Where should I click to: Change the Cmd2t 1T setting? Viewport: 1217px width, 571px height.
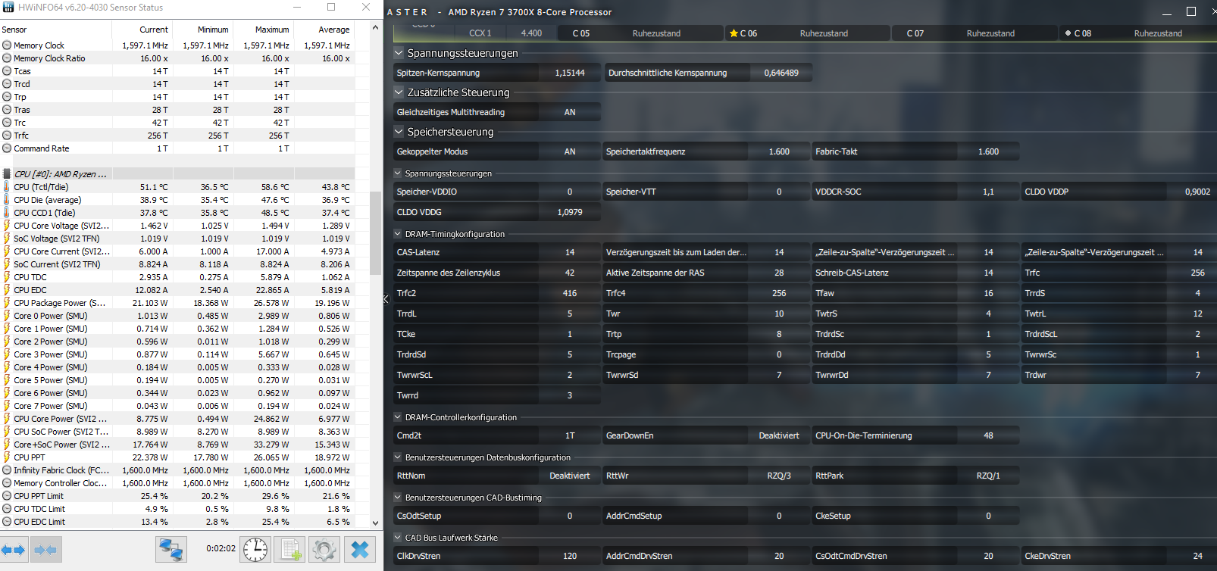(x=570, y=435)
